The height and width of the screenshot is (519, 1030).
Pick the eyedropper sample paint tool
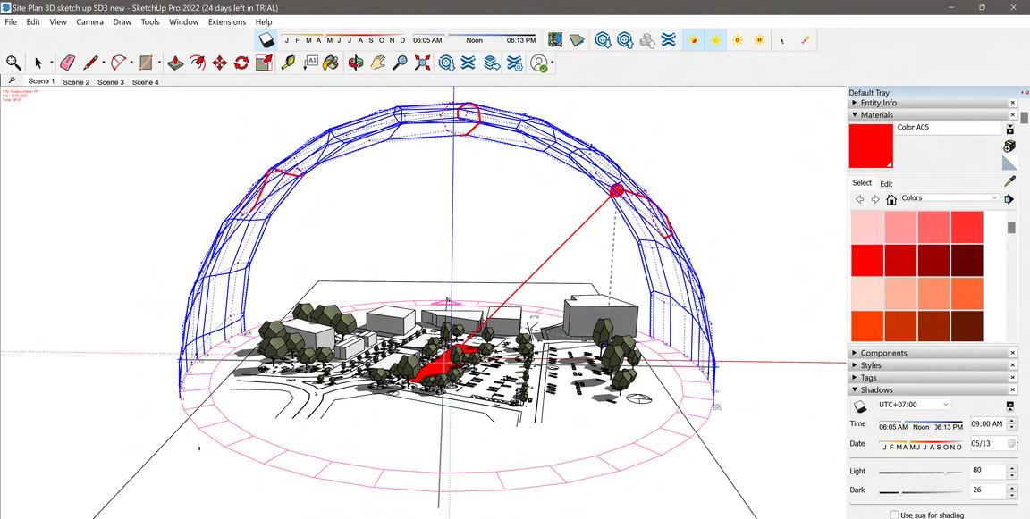pos(1009,181)
